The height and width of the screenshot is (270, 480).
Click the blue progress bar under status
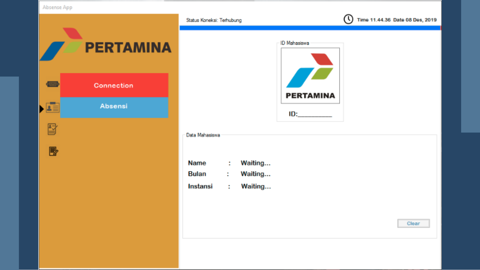[x=310, y=28]
